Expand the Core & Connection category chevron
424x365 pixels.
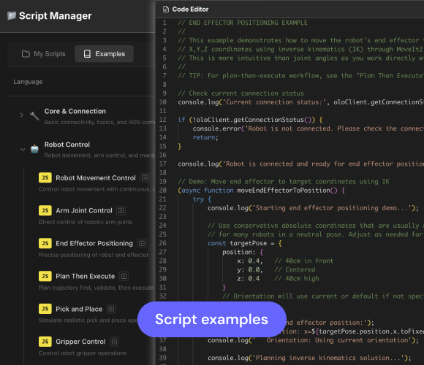click(22, 115)
